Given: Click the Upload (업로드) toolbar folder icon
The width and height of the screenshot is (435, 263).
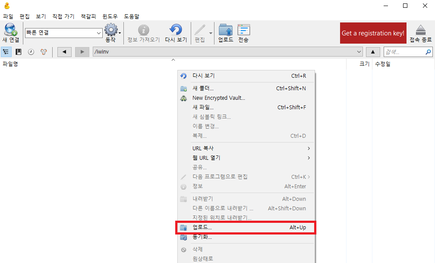Looking at the screenshot, I should coord(226,30).
